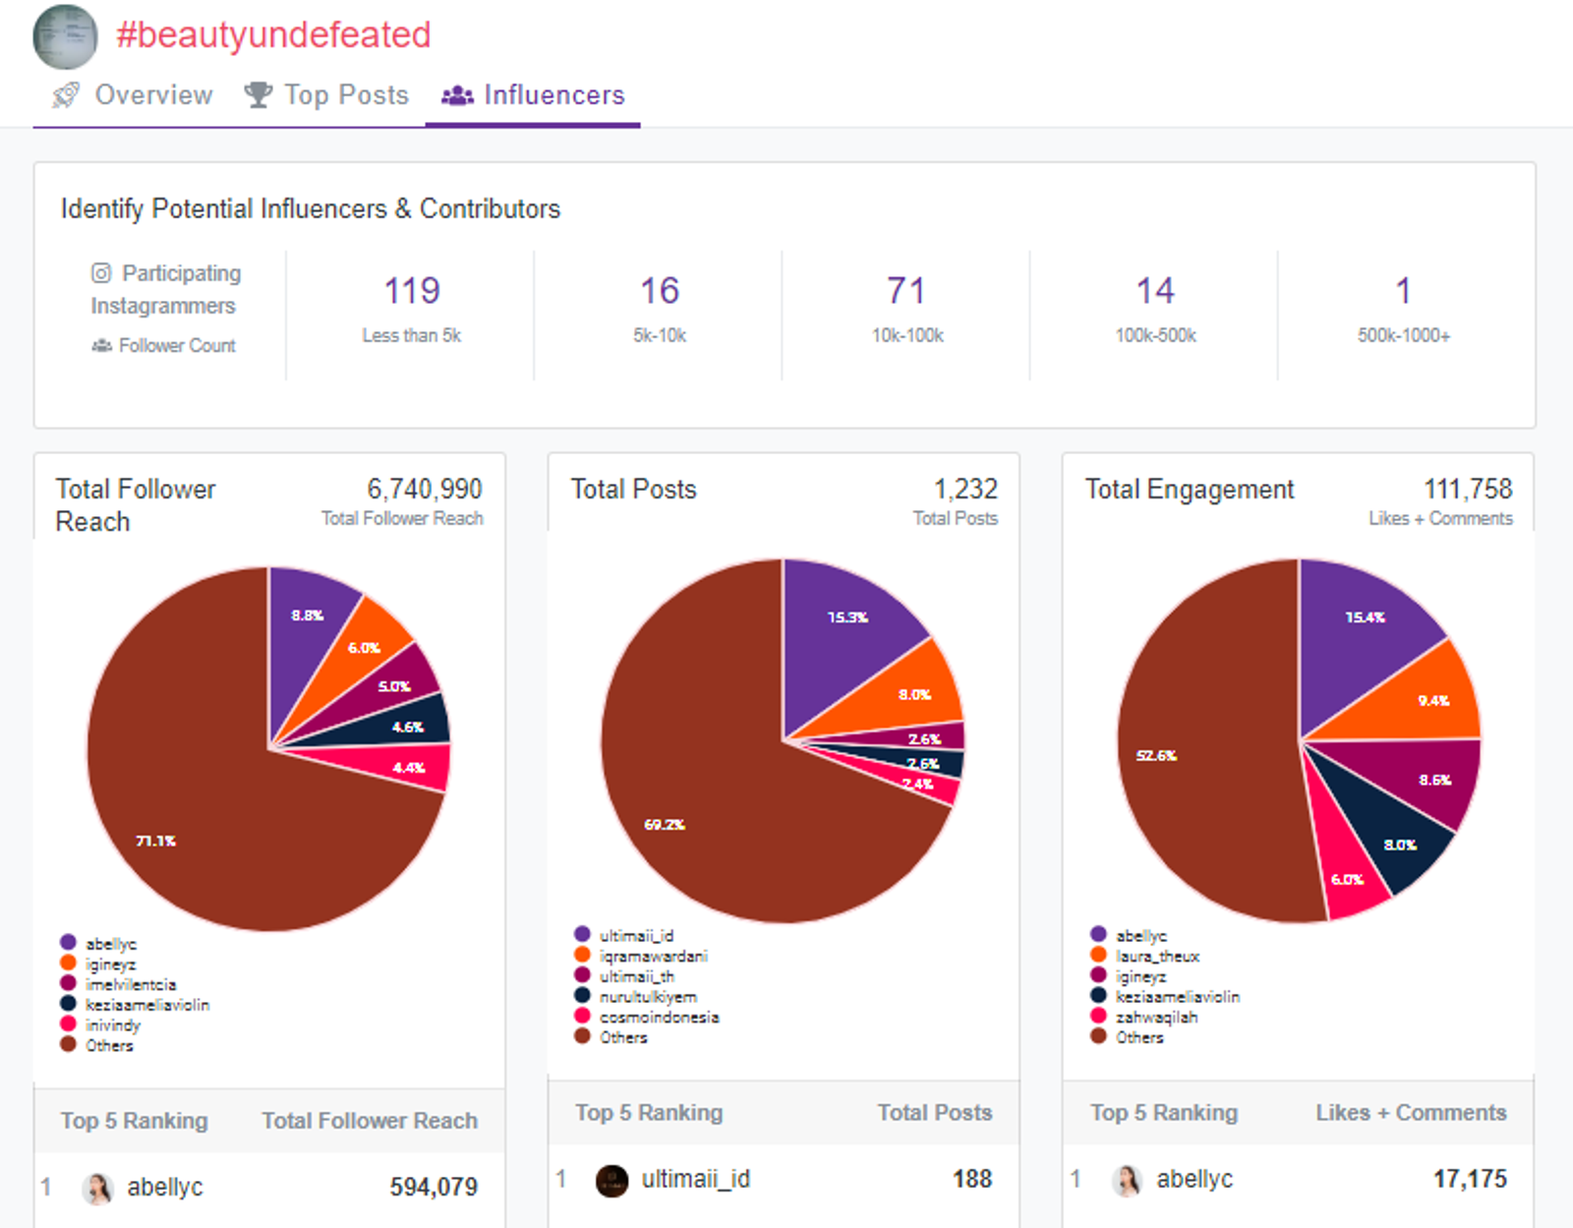
Task: Click the #beautyundefeated profile avatar
Action: click(65, 36)
